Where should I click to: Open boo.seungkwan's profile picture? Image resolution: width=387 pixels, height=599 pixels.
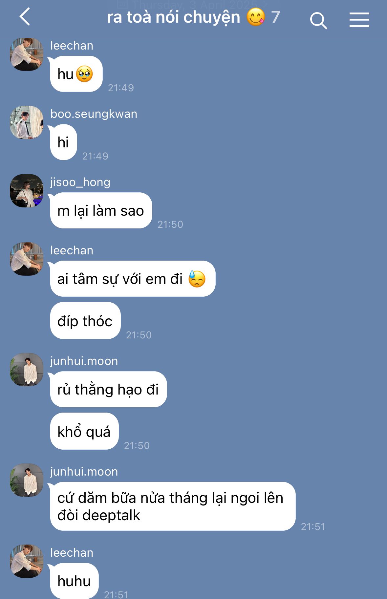tap(27, 122)
